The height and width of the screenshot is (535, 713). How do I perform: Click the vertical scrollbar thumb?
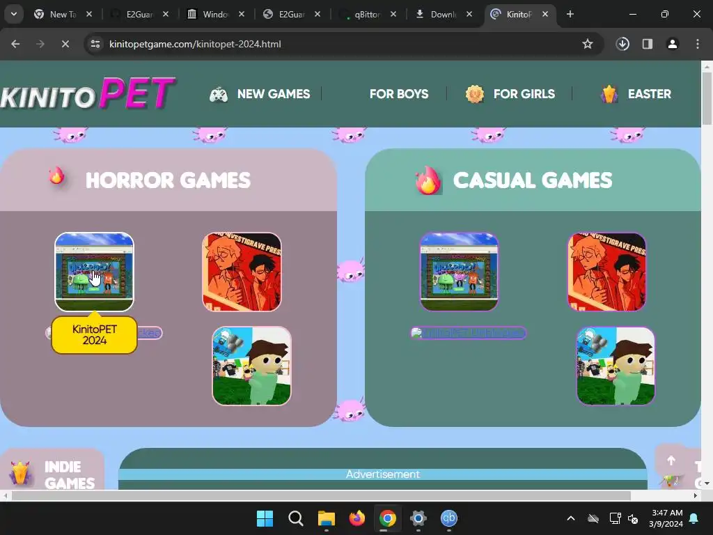707,98
